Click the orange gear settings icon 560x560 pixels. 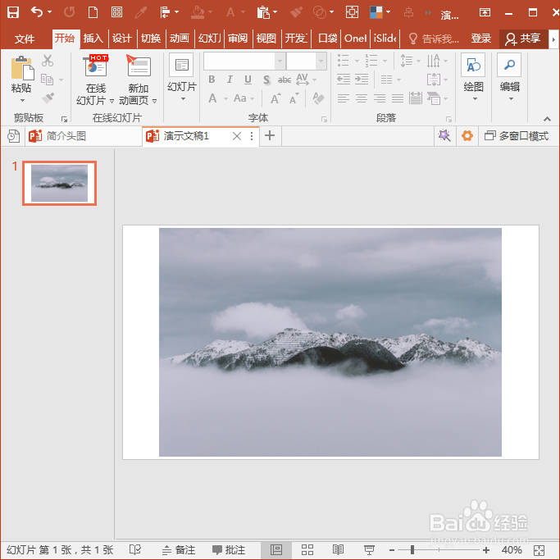[x=467, y=136]
